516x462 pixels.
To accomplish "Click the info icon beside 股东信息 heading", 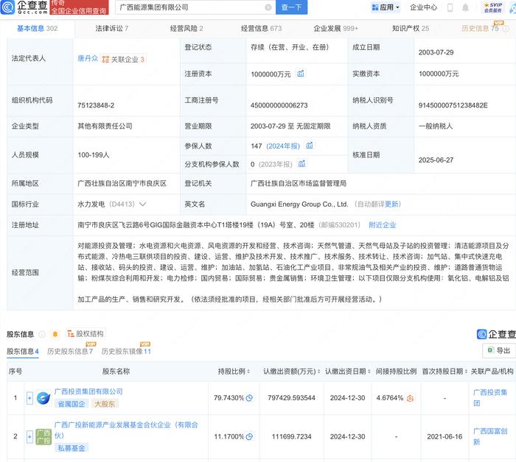I will coord(42,334).
